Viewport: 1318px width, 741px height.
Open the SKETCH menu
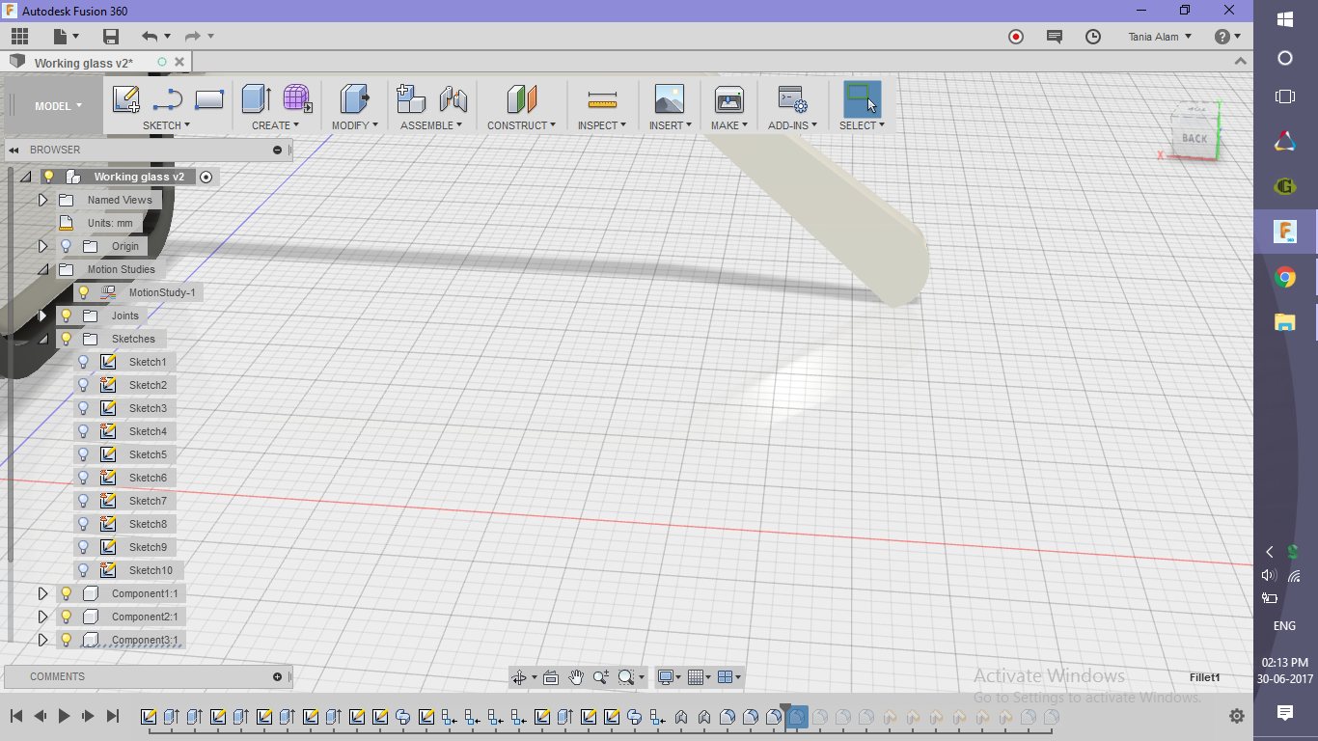[x=166, y=125]
